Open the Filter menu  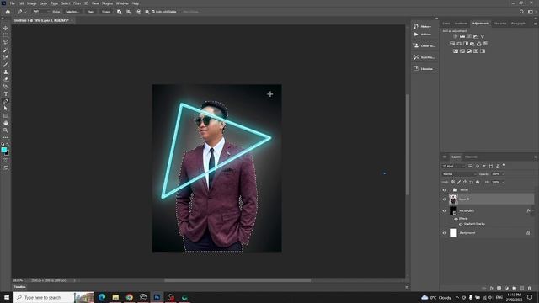(77, 3)
